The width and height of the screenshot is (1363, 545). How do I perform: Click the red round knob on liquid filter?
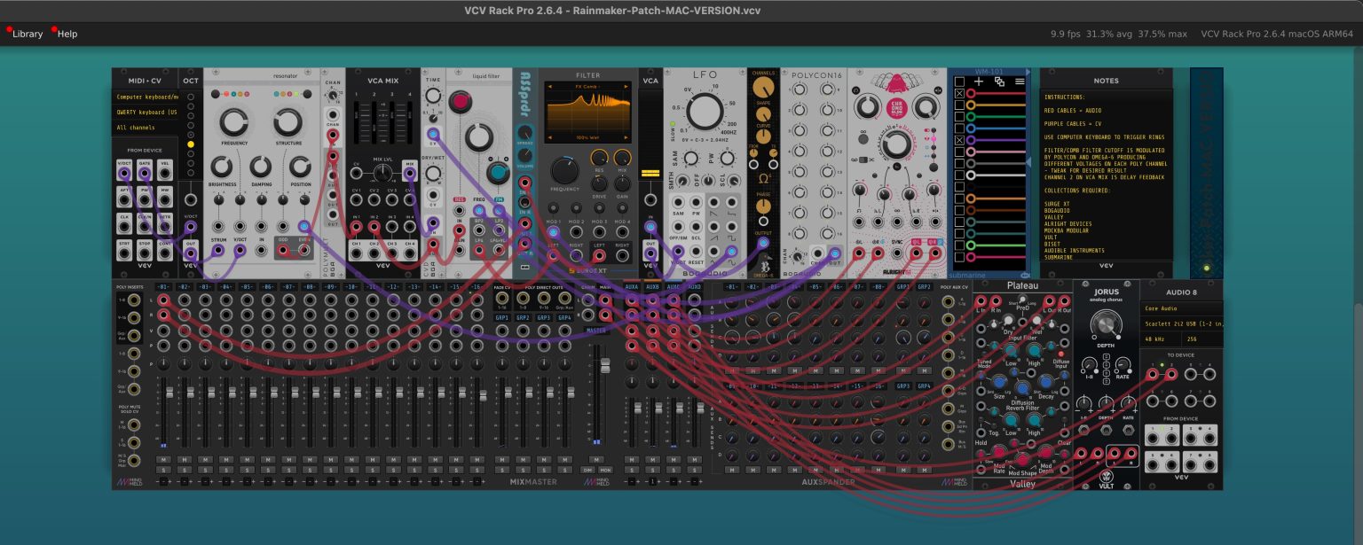pyautogui.click(x=461, y=102)
